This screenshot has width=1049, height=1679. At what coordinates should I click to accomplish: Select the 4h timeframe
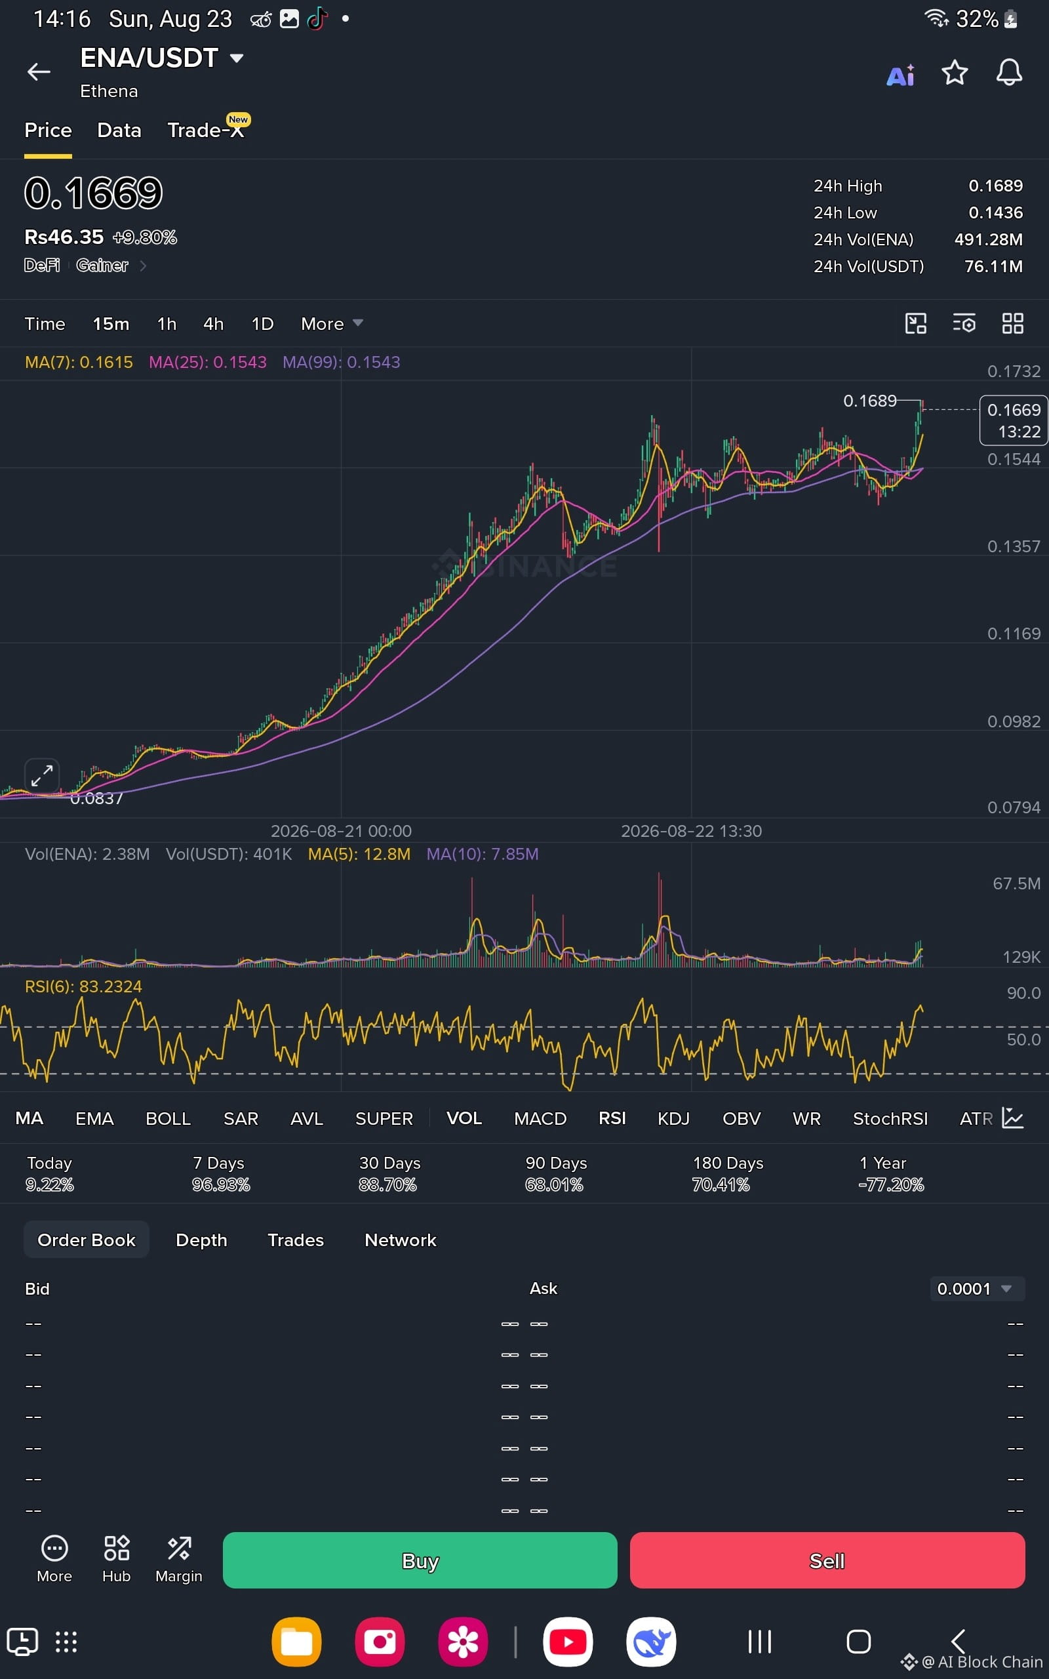click(x=213, y=323)
